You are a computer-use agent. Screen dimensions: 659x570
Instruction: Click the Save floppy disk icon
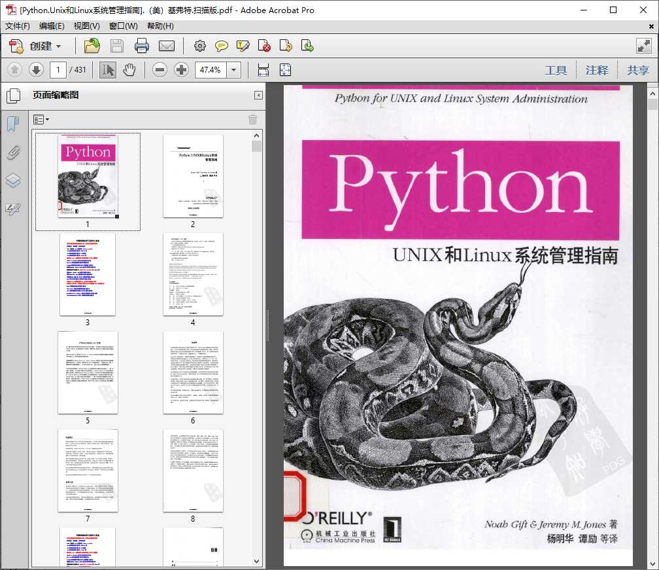(117, 46)
